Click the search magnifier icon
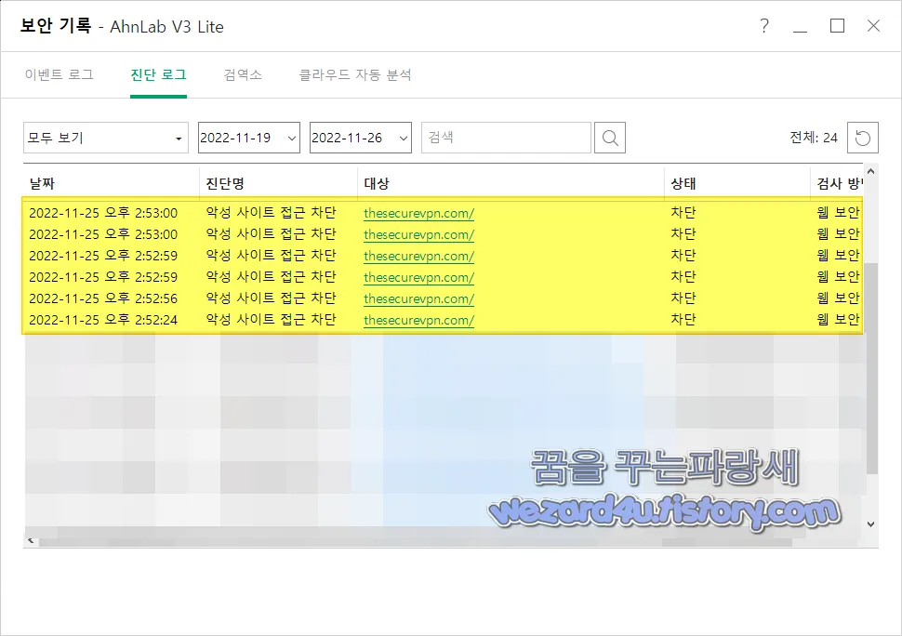Viewport: 902px width, 636px height. [x=610, y=137]
